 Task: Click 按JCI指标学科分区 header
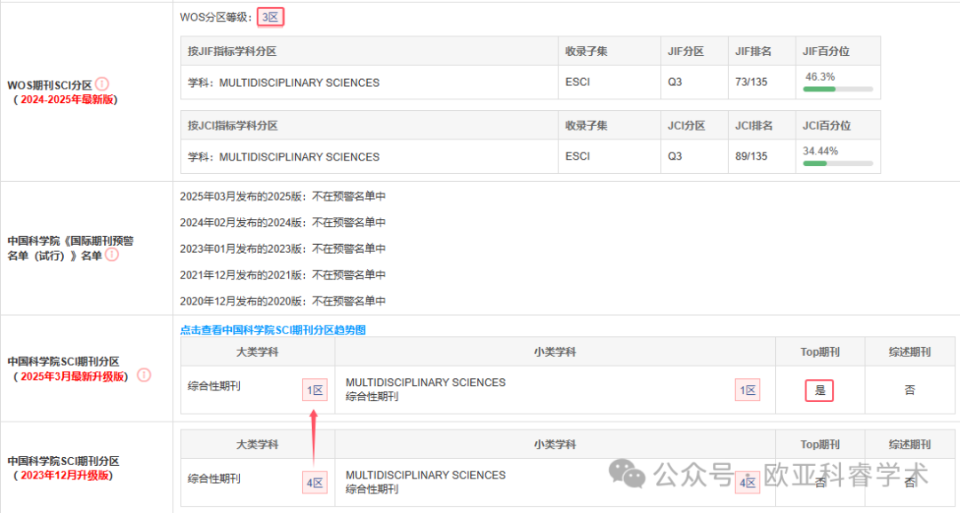233,126
